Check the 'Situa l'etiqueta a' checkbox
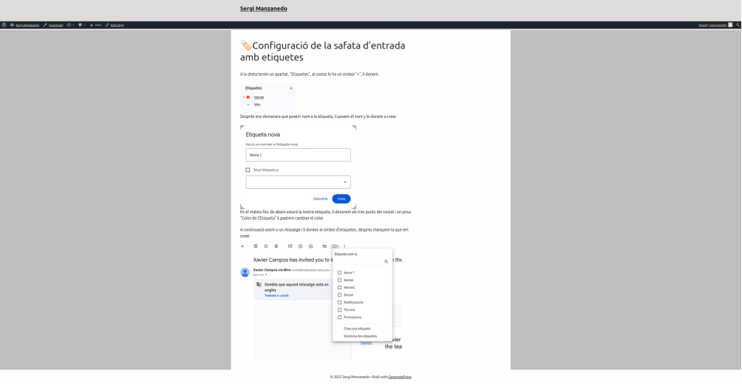This screenshot has height=384, width=742. tap(248, 170)
